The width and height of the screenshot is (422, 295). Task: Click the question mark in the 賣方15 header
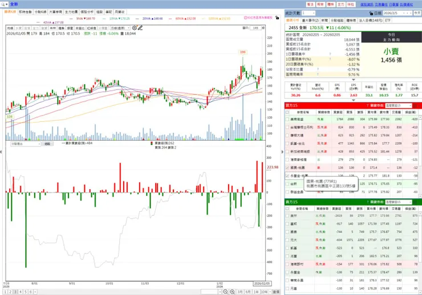coord(368,202)
